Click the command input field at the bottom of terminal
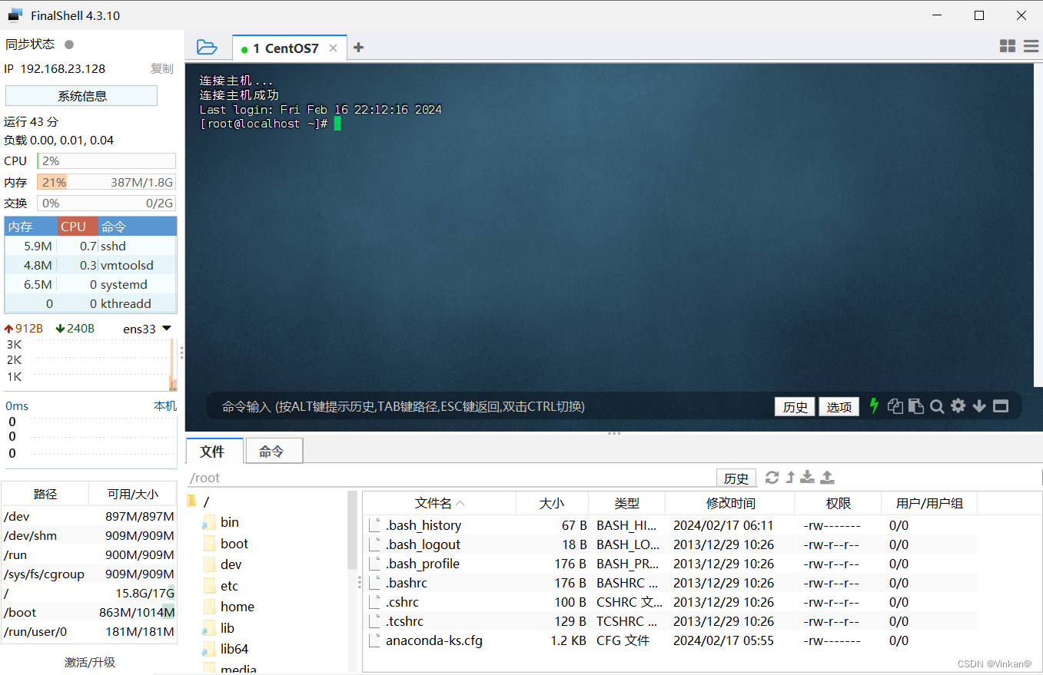1043x675 pixels. click(x=461, y=406)
